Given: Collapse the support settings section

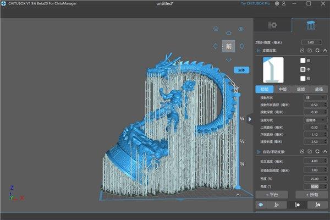Looking at the screenshot, I should tap(325, 51).
